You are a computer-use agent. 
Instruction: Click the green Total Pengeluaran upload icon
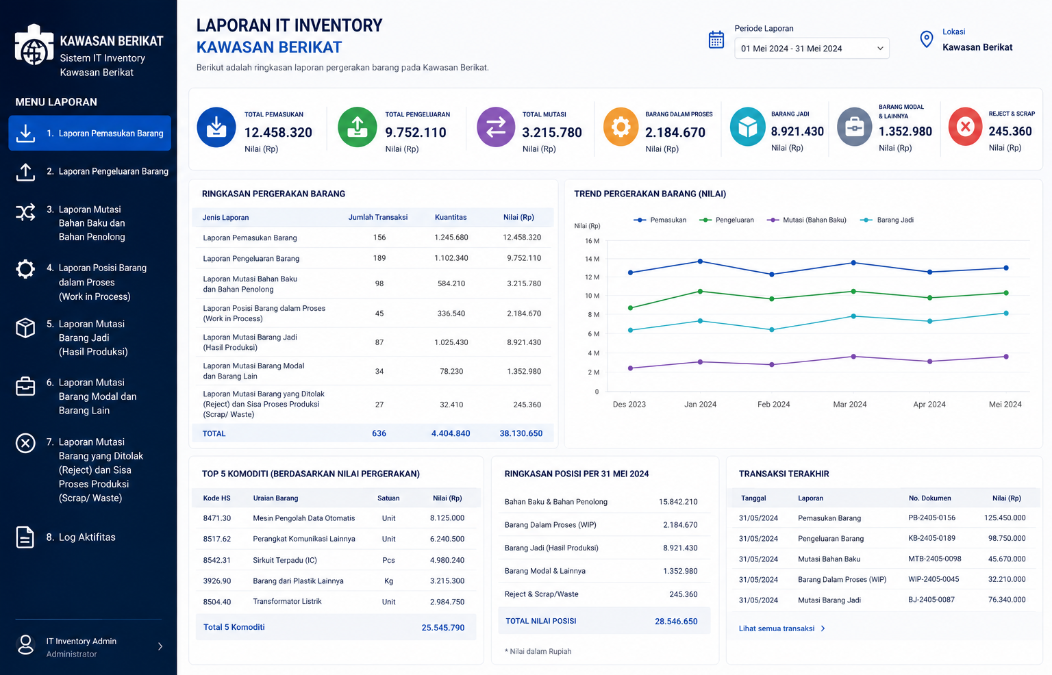click(x=358, y=127)
